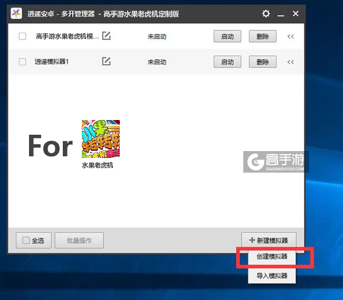Toggle the 全选 select-all checkbox
Image resolution: width=343 pixels, height=300 pixels.
(26, 241)
